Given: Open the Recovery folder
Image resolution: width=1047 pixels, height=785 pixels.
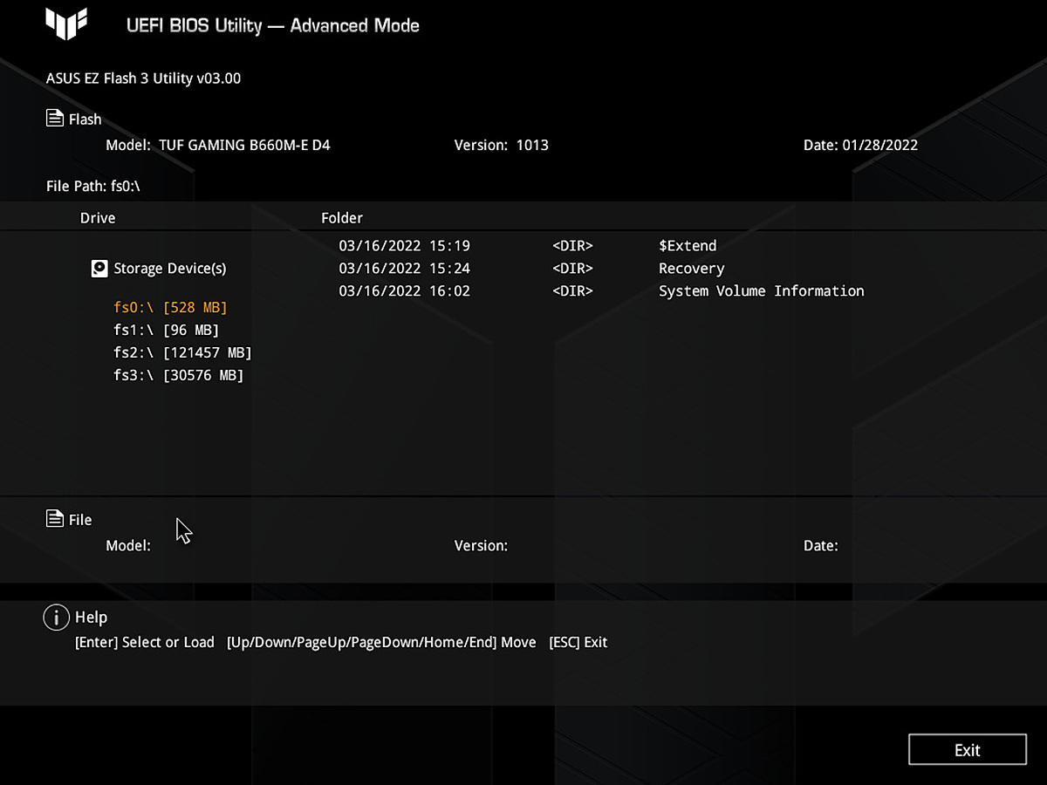Looking at the screenshot, I should pos(691,269).
